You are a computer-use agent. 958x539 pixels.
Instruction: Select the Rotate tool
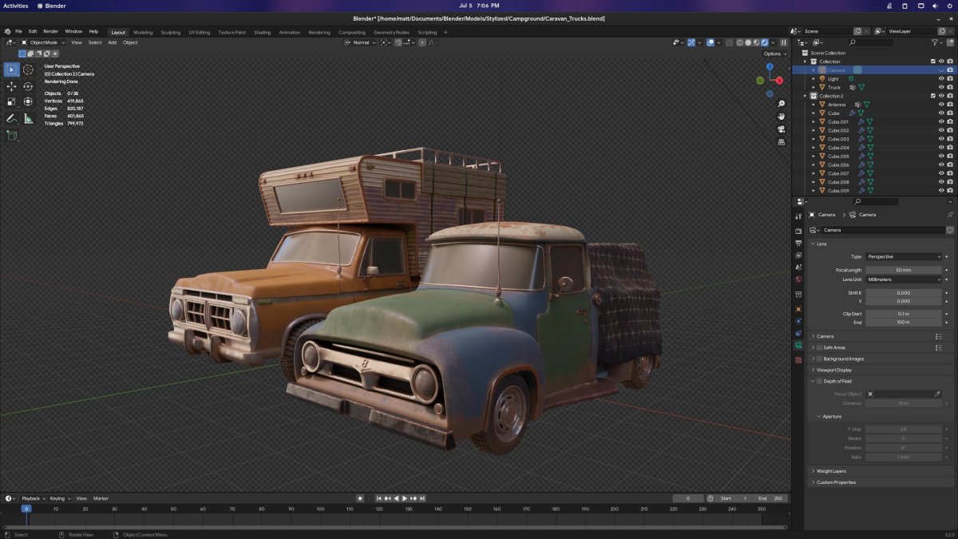pos(28,85)
